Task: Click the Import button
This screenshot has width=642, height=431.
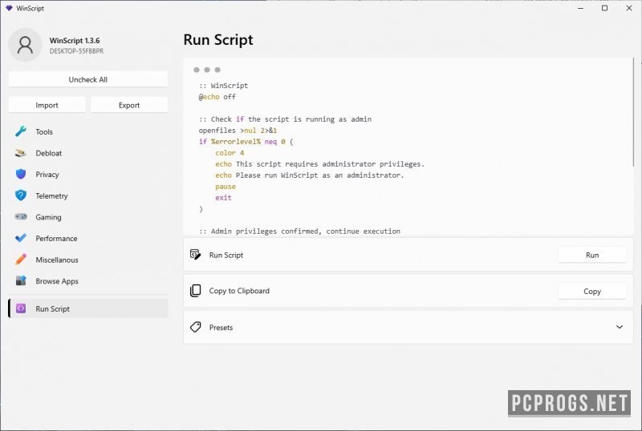Action: pos(47,105)
